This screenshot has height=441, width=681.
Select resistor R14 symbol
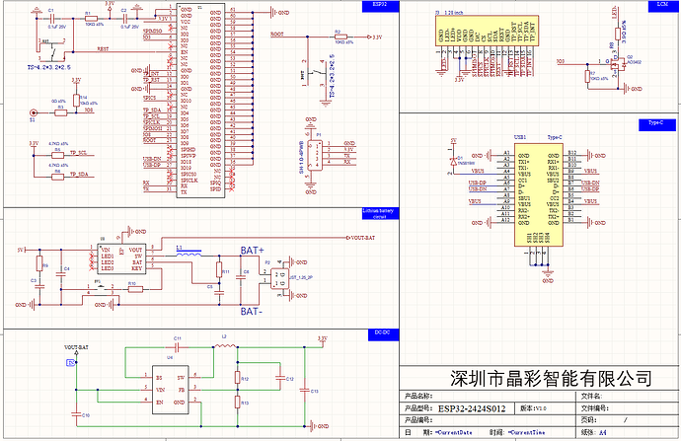(x=76, y=101)
